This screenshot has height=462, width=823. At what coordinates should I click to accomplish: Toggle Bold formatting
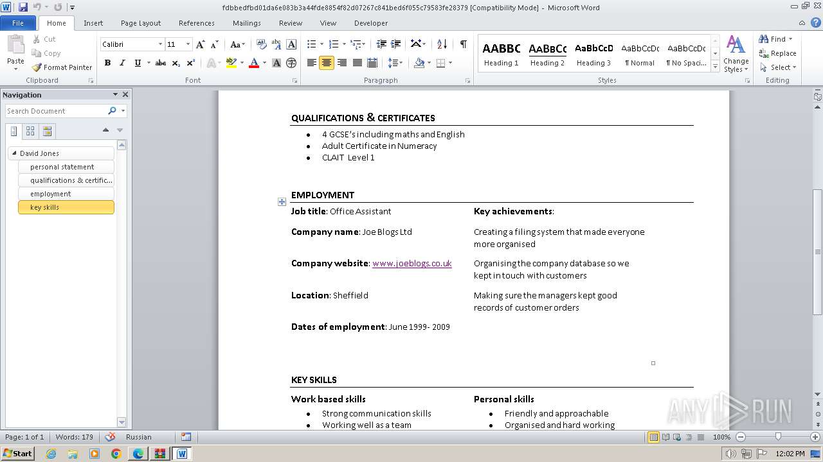(x=107, y=63)
